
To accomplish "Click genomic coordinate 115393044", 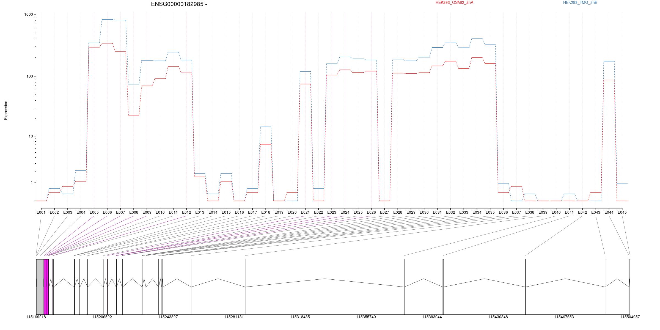I will (x=432, y=317).
